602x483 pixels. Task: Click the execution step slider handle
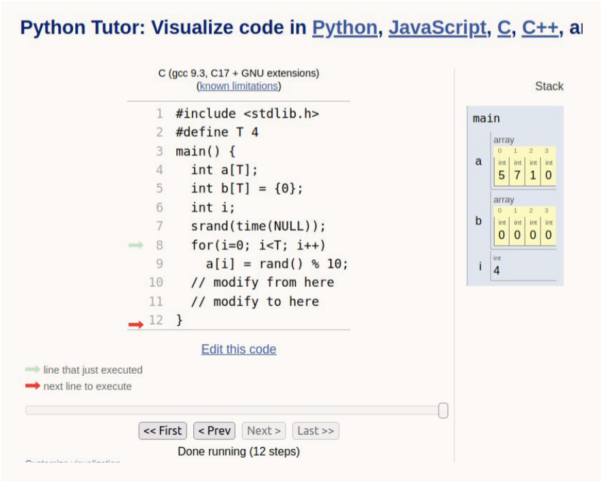coord(443,411)
